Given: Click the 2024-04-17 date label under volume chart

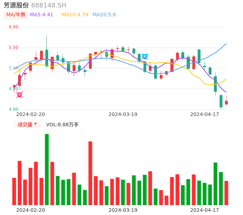Looking at the screenshot, I should (205, 210).
